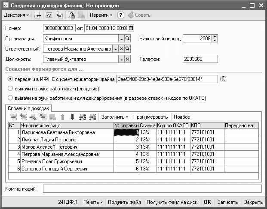Image resolution: width=267 pixels, height=209 pixels.
Task: Switch to the Справки о доходах tab
Action: point(29,108)
